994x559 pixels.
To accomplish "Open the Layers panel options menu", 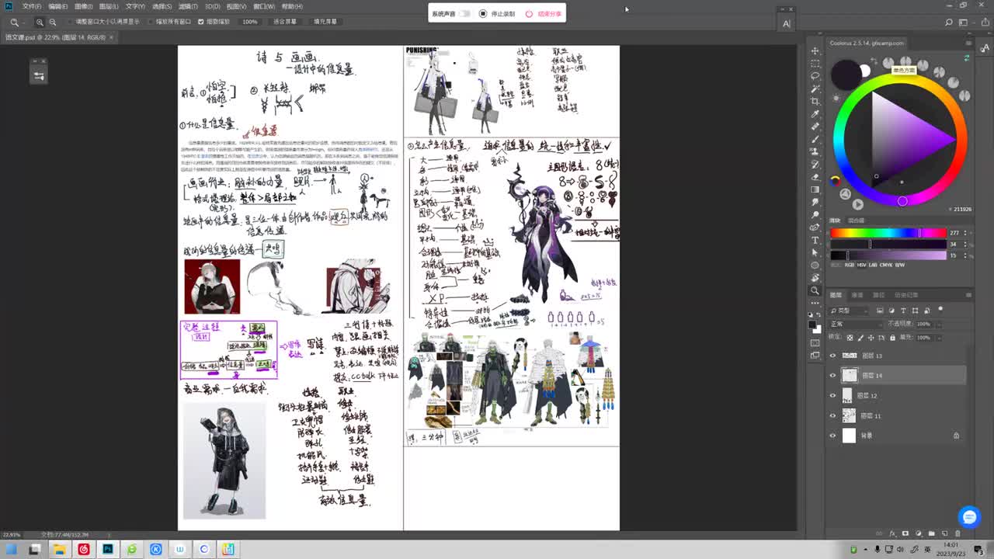I will pyautogui.click(x=968, y=295).
